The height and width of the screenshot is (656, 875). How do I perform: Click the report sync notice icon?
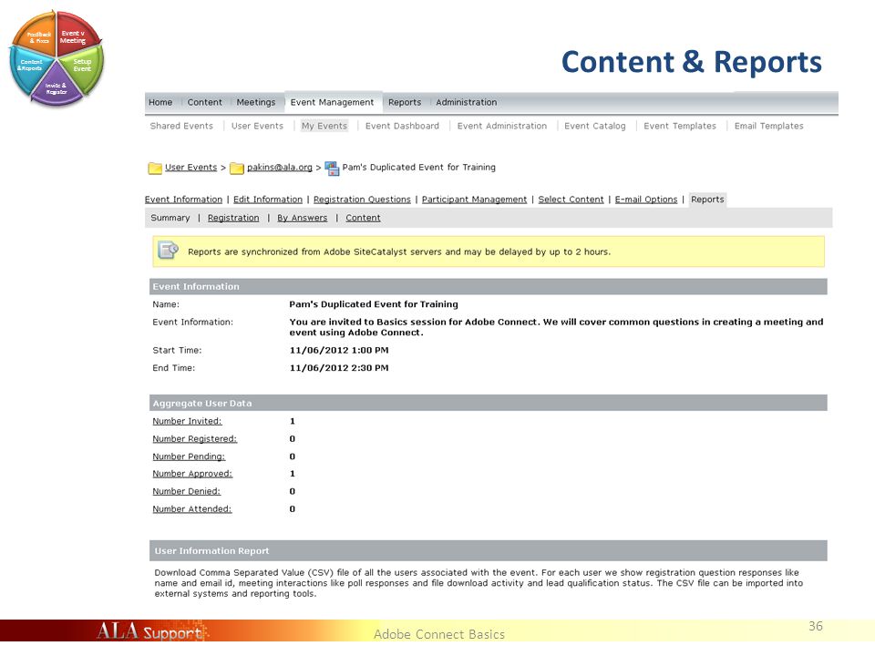click(168, 251)
